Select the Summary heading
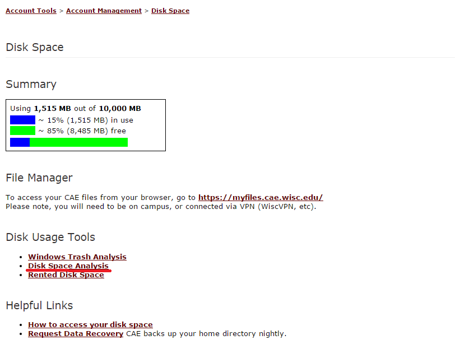The width and height of the screenshot is (460, 363). tap(31, 85)
